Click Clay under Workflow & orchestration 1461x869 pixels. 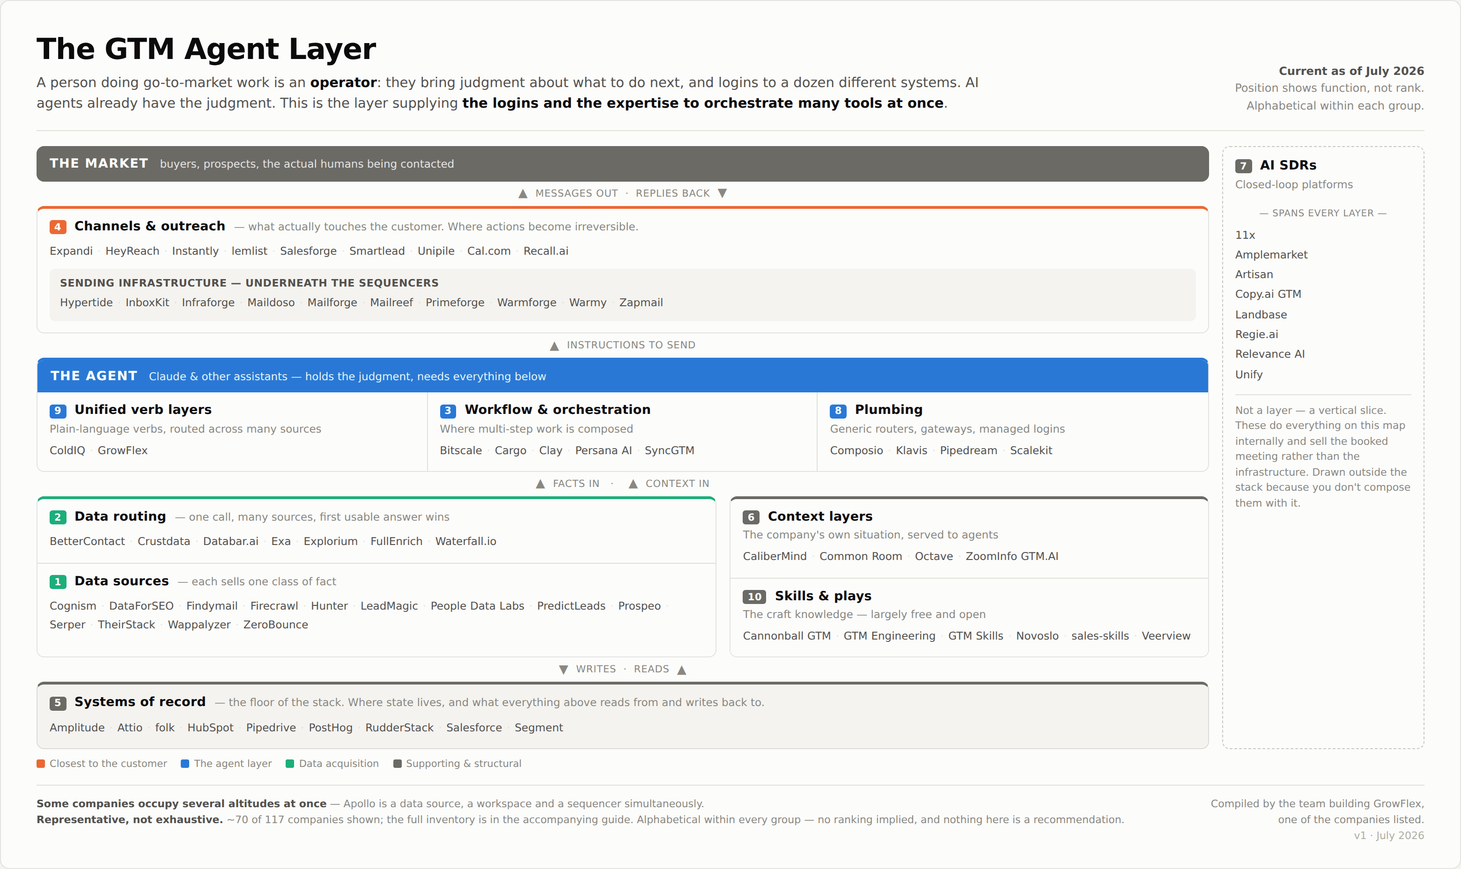550,450
